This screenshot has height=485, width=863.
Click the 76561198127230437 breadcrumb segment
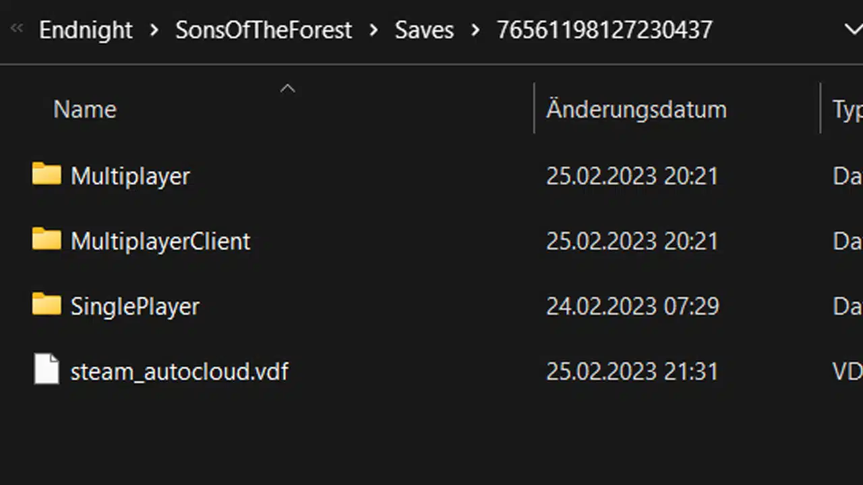(x=604, y=30)
